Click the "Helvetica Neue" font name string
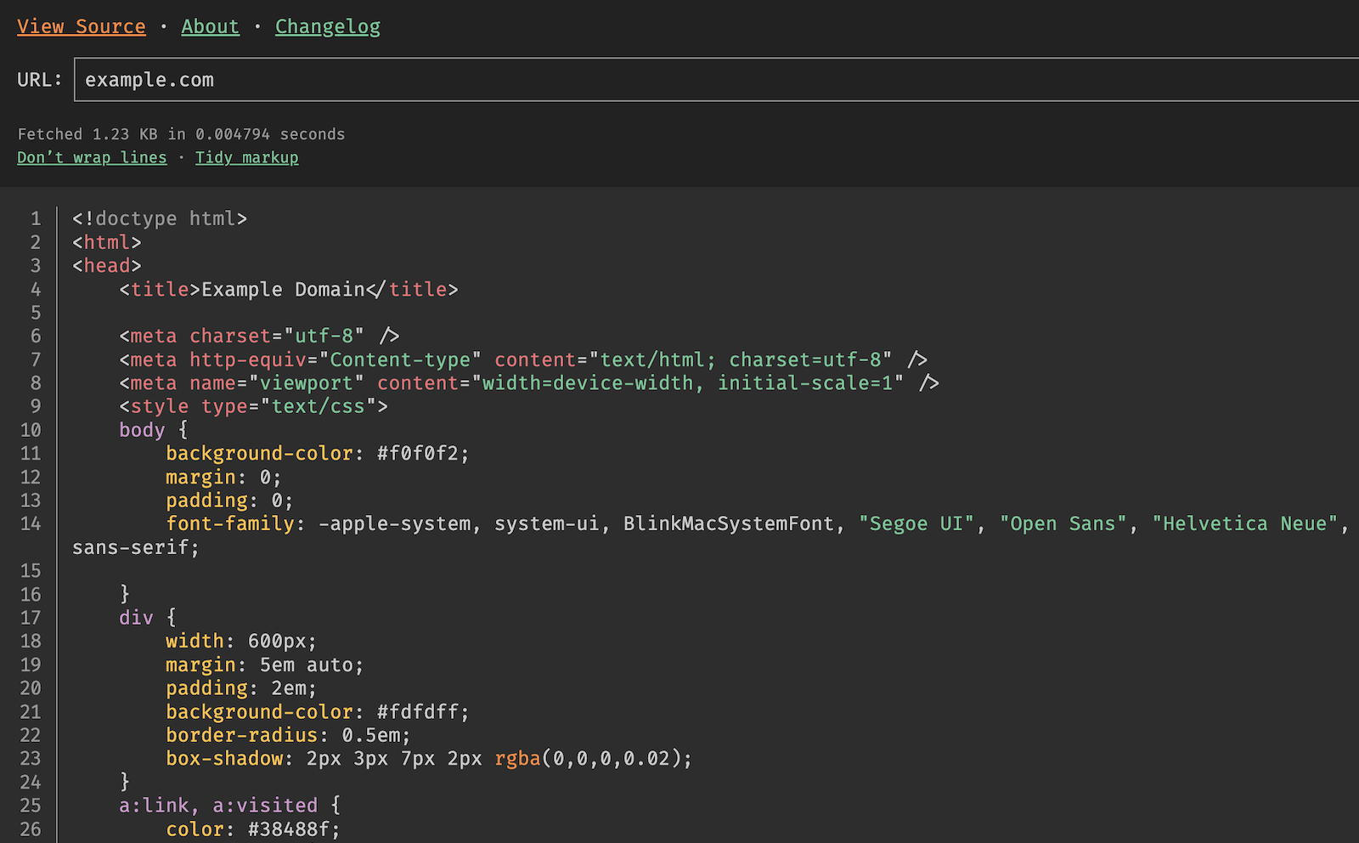The width and height of the screenshot is (1359, 843). click(1244, 523)
